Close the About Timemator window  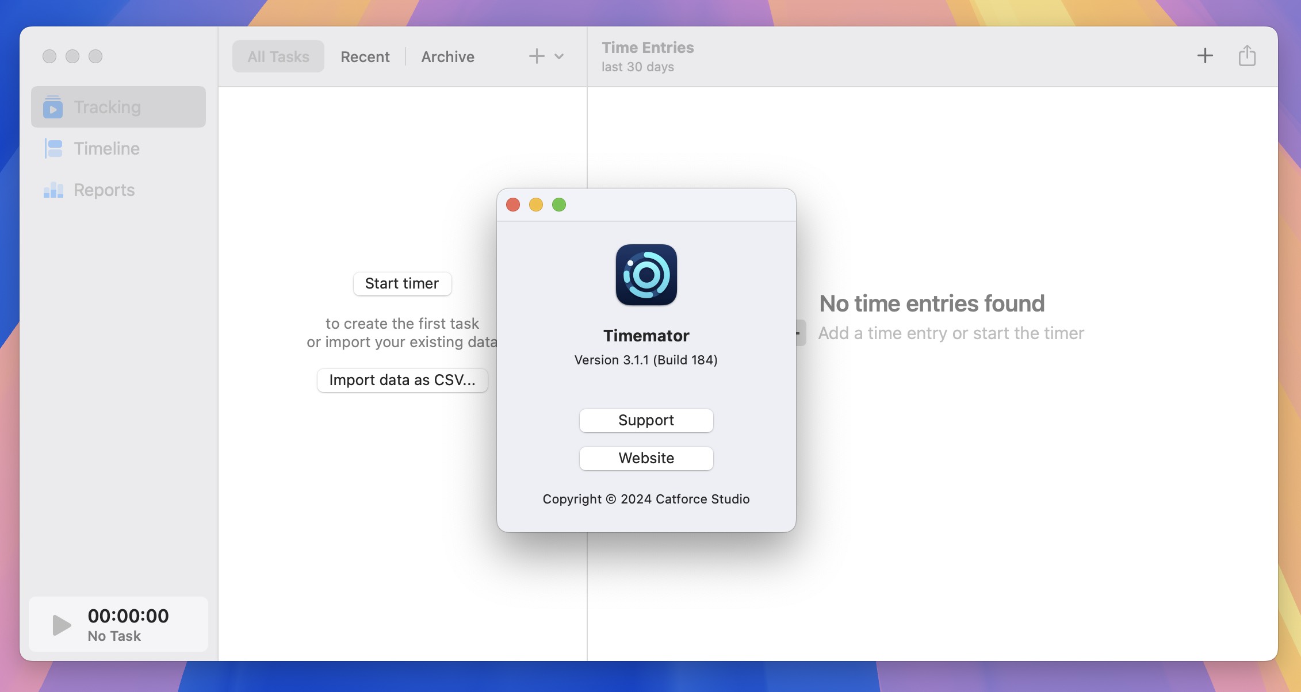(x=513, y=205)
